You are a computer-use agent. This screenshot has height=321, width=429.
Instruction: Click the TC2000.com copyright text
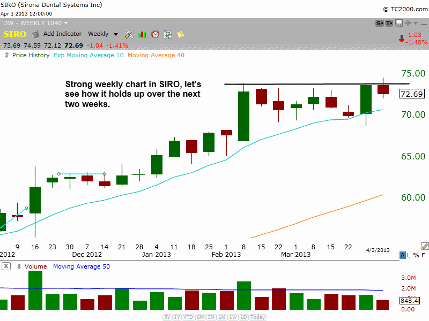[x=405, y=9]
